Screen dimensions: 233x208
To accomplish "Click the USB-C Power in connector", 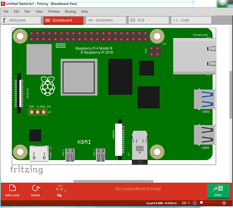I will point(39,154).
